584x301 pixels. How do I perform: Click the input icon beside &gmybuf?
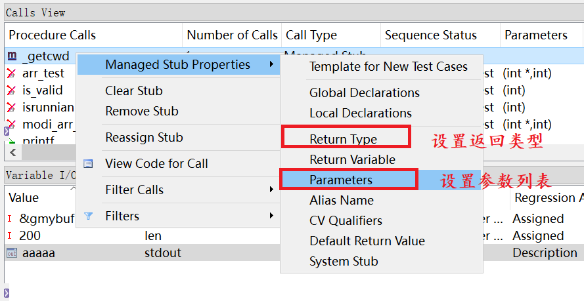10,219
